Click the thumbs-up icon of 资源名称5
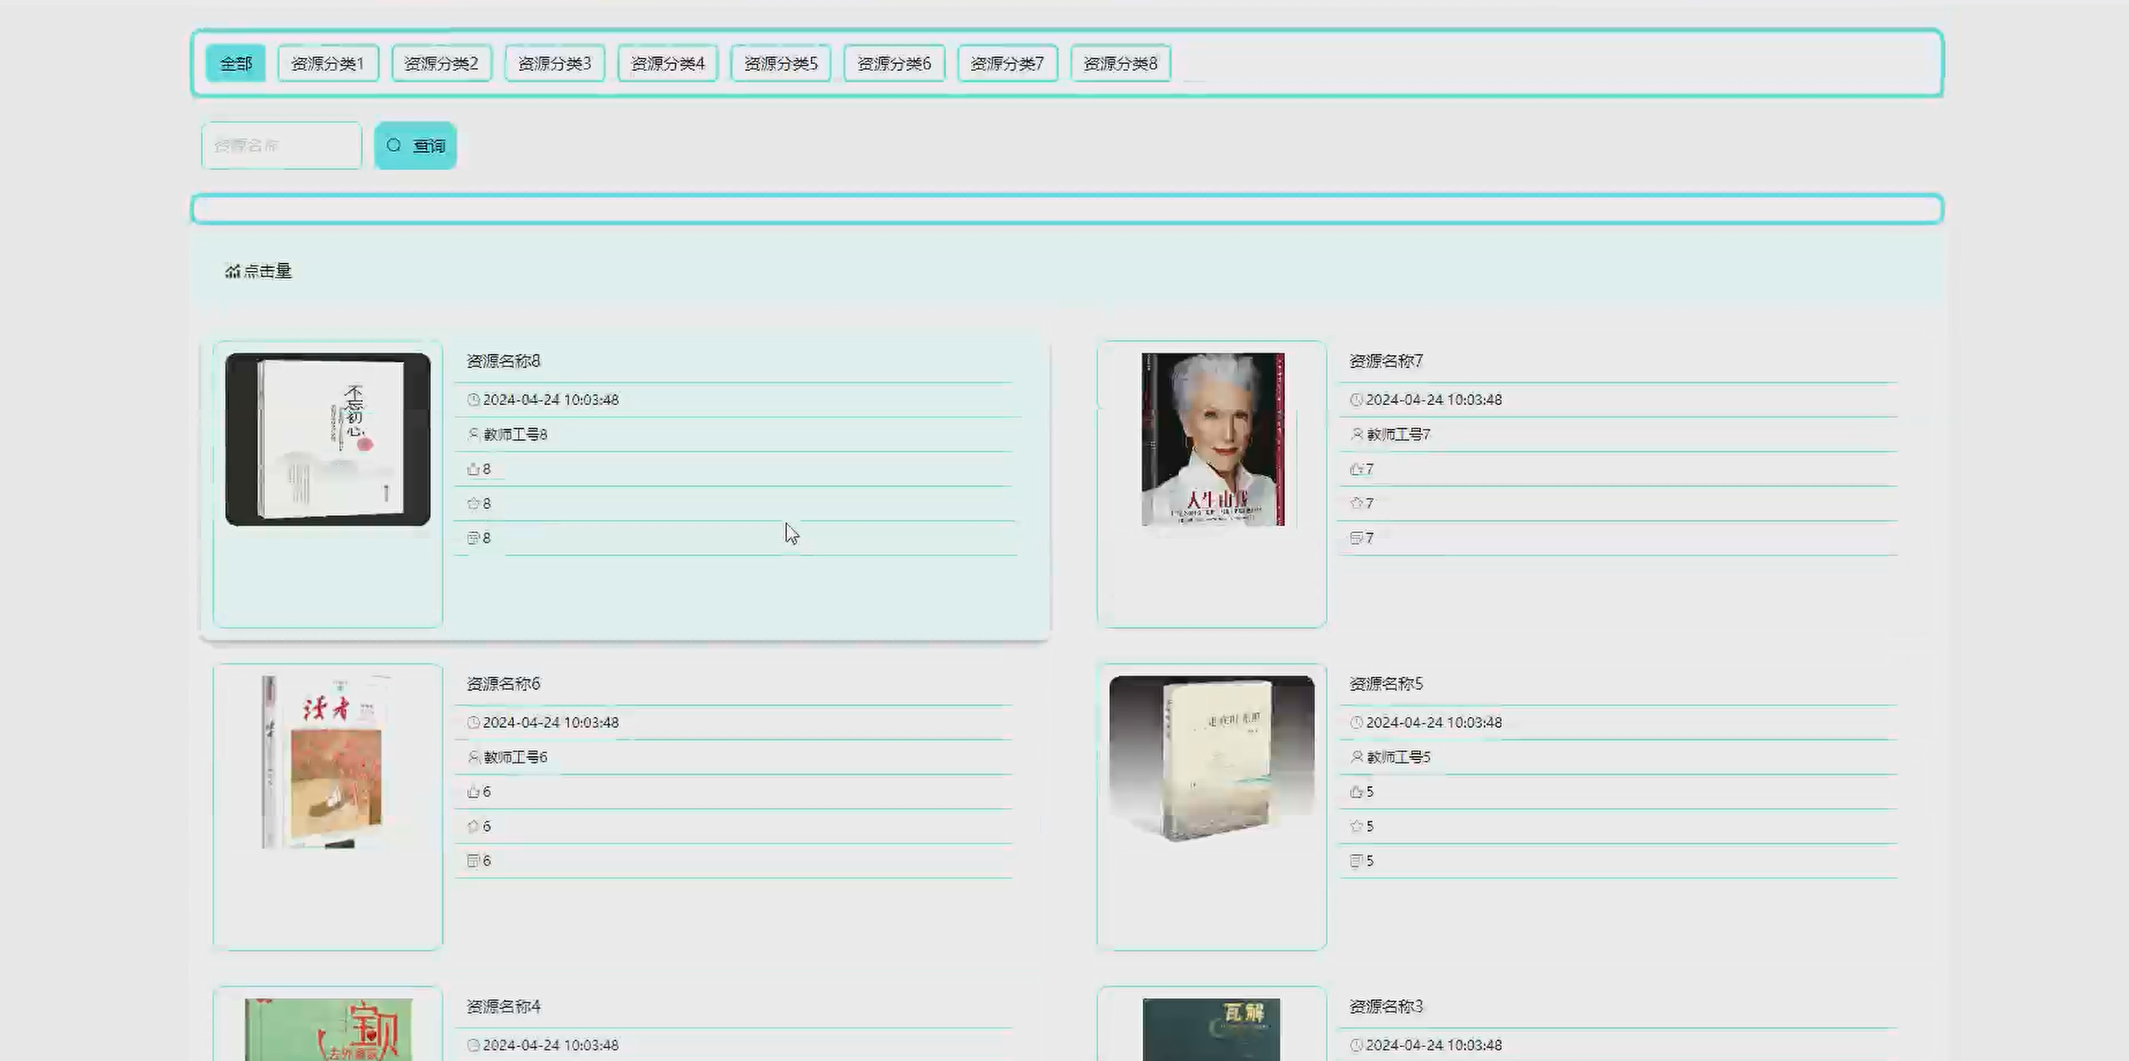The height and width of the screenshot is (1061, 2129). tap(1357, 792)
